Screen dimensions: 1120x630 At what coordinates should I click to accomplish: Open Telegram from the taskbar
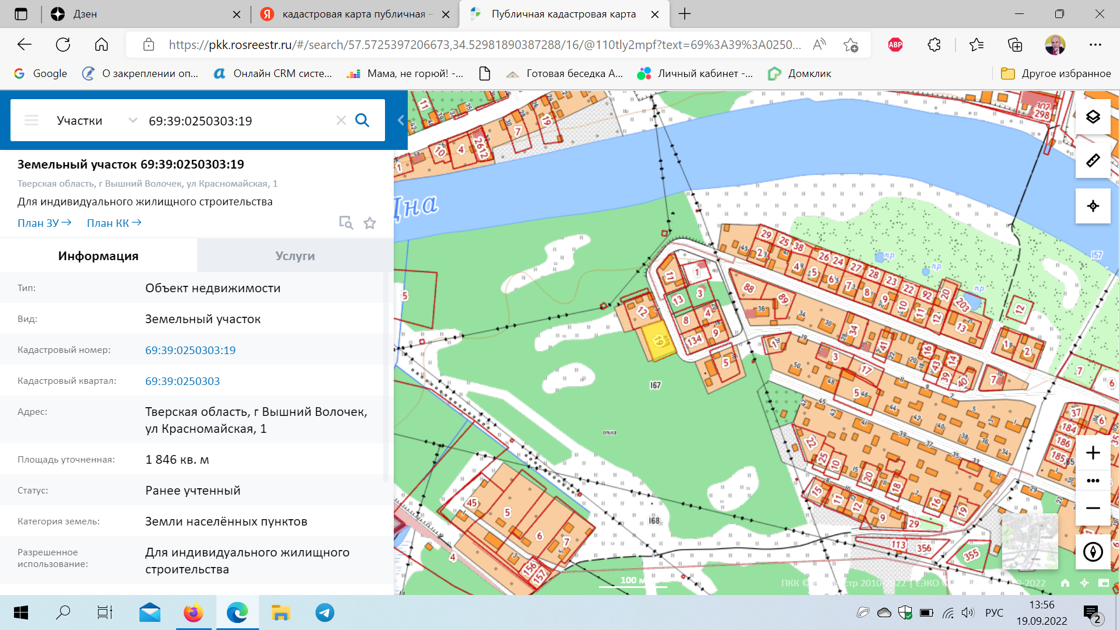325,612
